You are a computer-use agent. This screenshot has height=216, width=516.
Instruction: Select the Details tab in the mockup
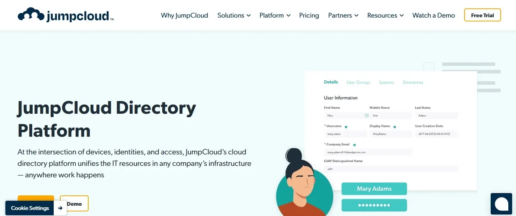(x=331, y=82)
